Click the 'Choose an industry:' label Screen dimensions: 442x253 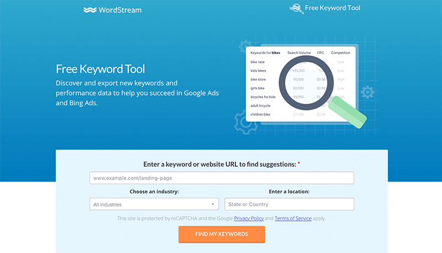pyautogui.click(x=154, y=192)
